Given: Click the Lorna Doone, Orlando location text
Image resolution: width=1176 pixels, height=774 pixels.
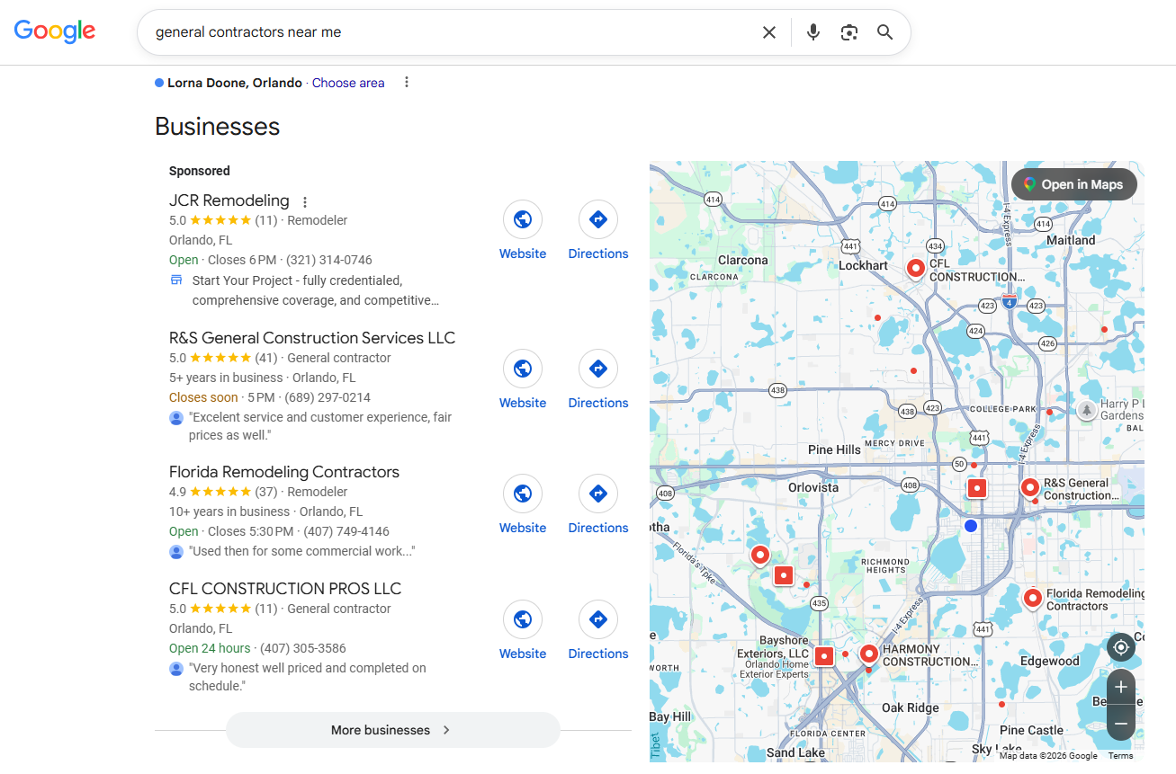Looking at the screenshot, I should pyautogui.click(x=235, y=83).
